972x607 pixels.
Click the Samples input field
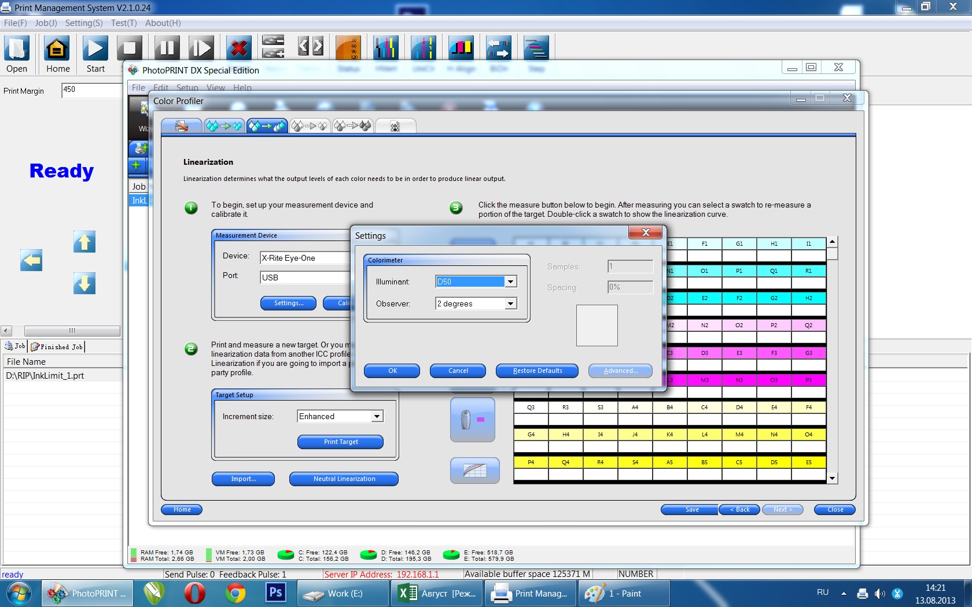click(x=631, y=266)
